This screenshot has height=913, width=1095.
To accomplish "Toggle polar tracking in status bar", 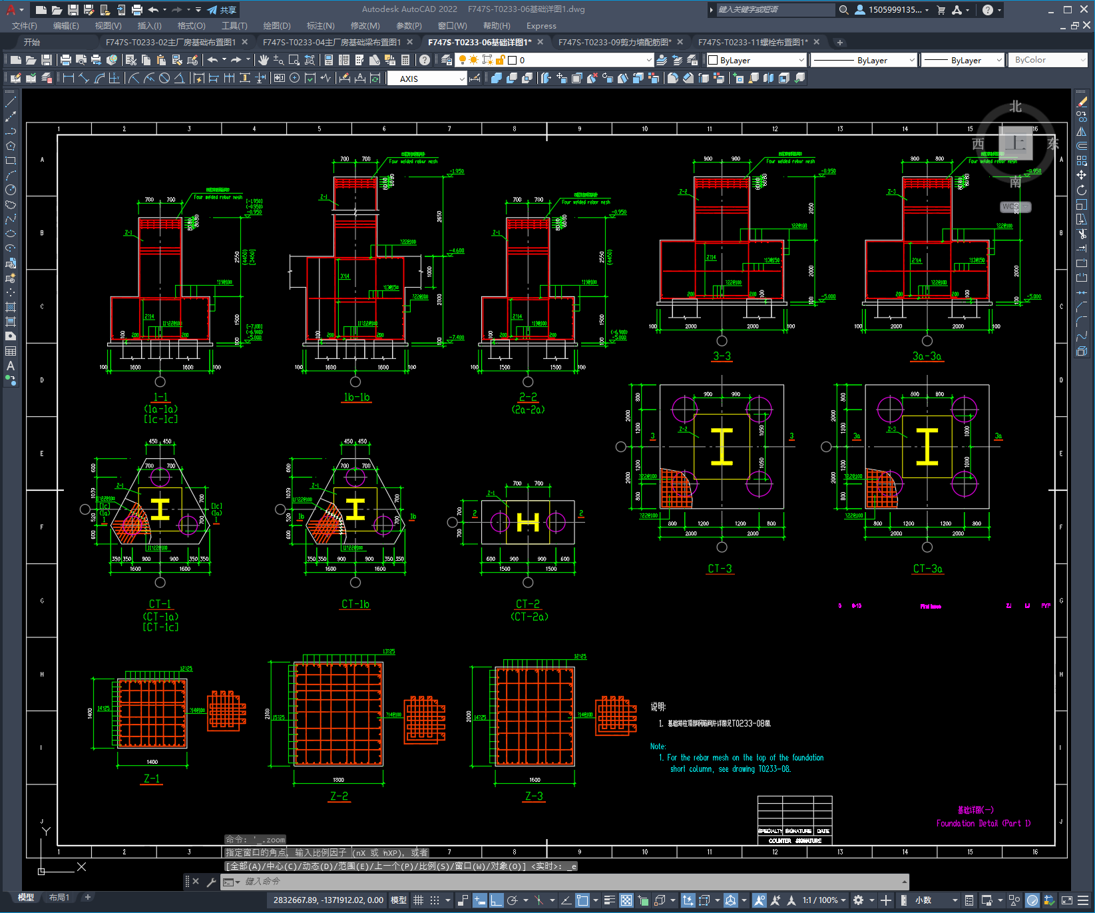I will coord(513,900).
